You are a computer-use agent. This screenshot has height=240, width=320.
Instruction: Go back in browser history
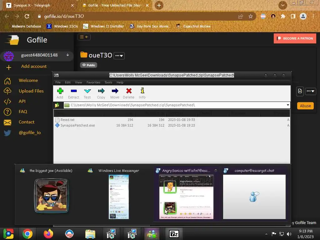click(x=7, y=16)
